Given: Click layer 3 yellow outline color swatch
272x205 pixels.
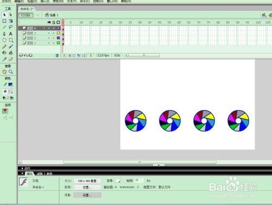Looking at the screenshot, I should click(58, 33).
